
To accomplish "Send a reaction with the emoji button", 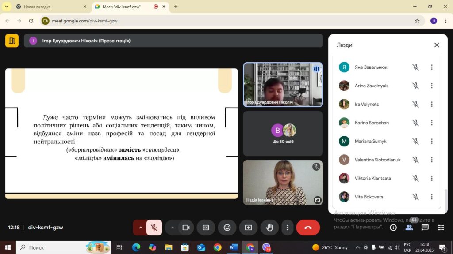I will click(227, 228).
